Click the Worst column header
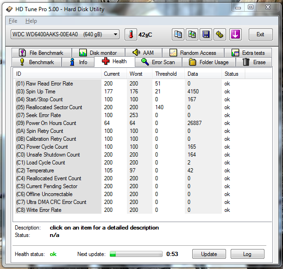Viewport: 283px width, 269px height. click(139, 74)
